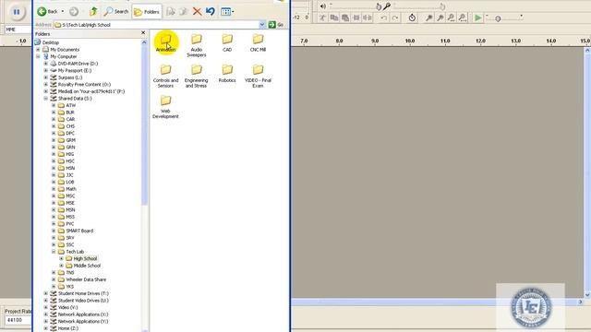Open the Address bar dropdown arrow
Image resolution: width=591 pixels, height=332 pixels.
click(262, 25)
